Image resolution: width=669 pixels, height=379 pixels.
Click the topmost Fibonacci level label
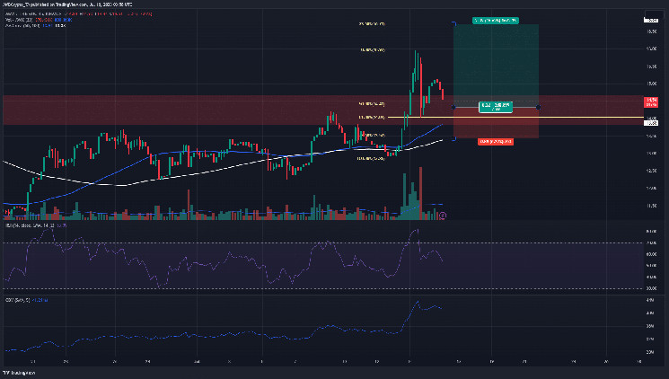[372, 24]
